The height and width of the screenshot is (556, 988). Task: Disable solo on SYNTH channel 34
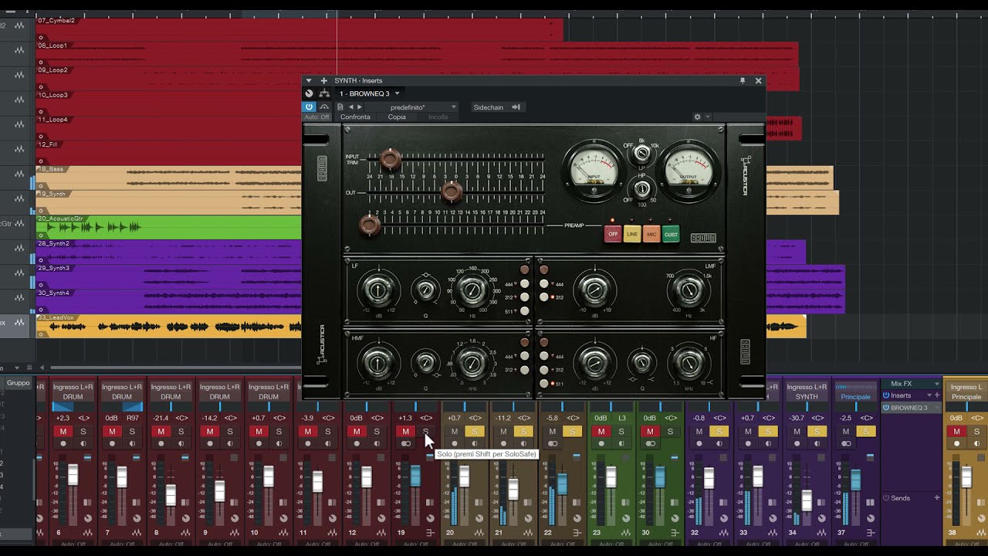[817, 432]
